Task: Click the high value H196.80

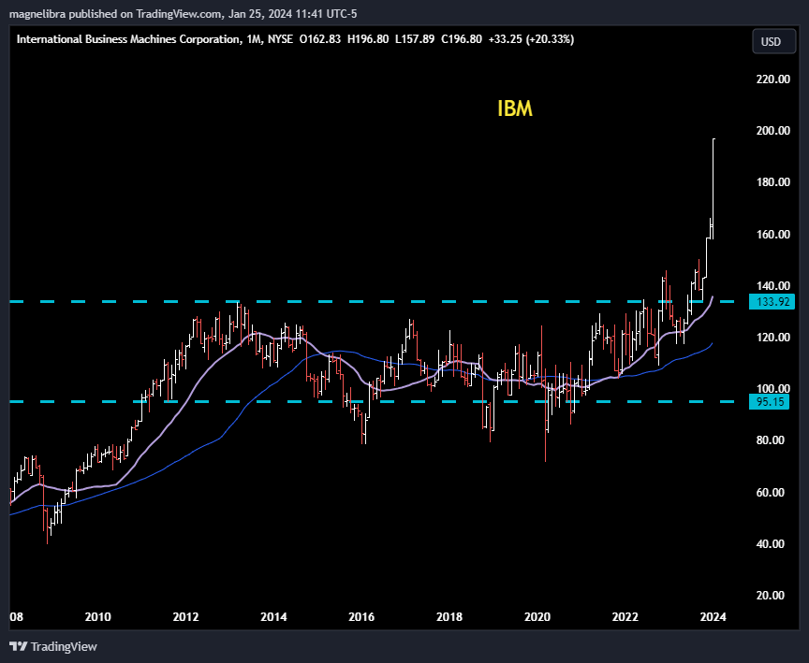Action: click(x=368, y=39)
